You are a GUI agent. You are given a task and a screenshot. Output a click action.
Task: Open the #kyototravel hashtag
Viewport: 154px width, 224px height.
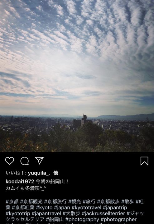coord(86,208)
